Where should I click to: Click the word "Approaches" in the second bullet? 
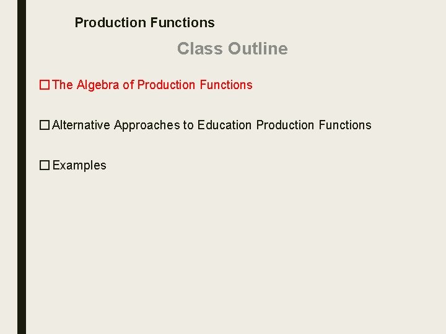coord(146,125)
